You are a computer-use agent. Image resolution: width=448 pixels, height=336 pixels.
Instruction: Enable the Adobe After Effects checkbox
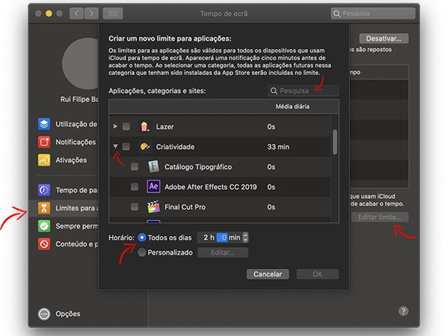(x=134, y=187)
